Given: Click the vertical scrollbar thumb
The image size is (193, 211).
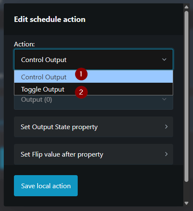Looking at the screenshot, I should [x=186, y=96].
